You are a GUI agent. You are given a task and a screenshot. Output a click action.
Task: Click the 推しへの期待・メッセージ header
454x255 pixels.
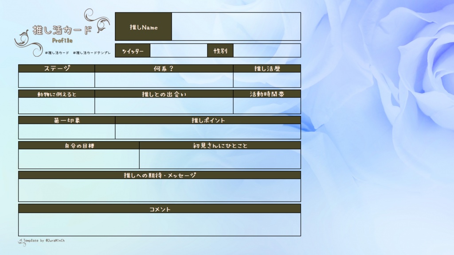click(160, 175)
